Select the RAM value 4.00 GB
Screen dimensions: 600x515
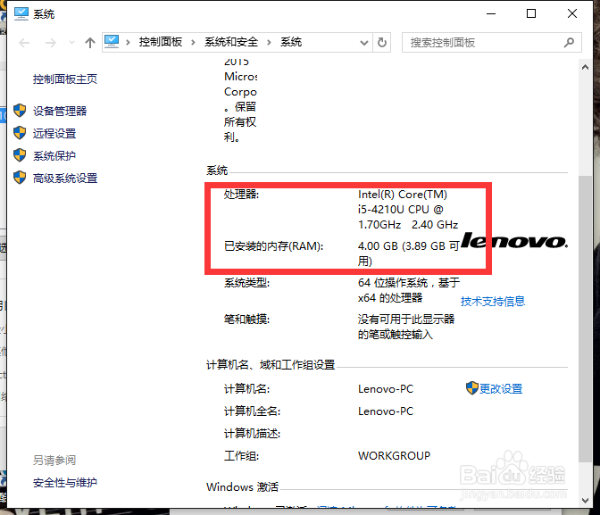tap(378, 246)
